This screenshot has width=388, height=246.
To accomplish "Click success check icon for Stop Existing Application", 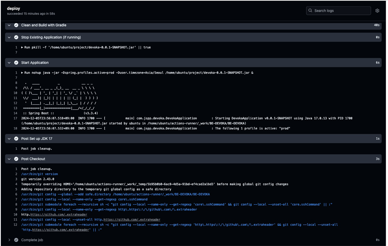I will coord(16,37).
